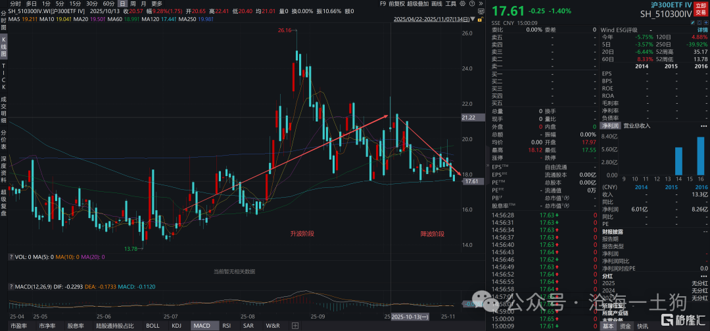Switch to the 营业总收入 revenue tab
This screenshot has height=331, width=710.
click(x=636, y=125)
